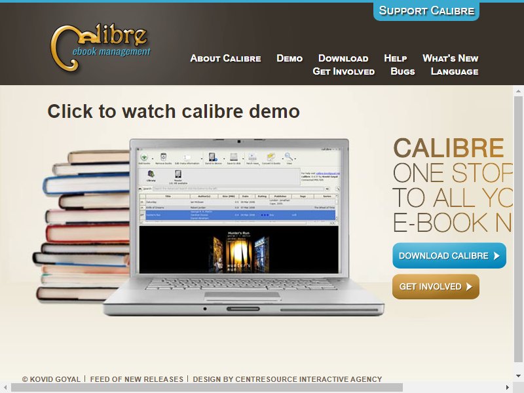Open Centresource Interactive Agency design link
The width and height of the screenshot is (524, 393).
(288, 379)
